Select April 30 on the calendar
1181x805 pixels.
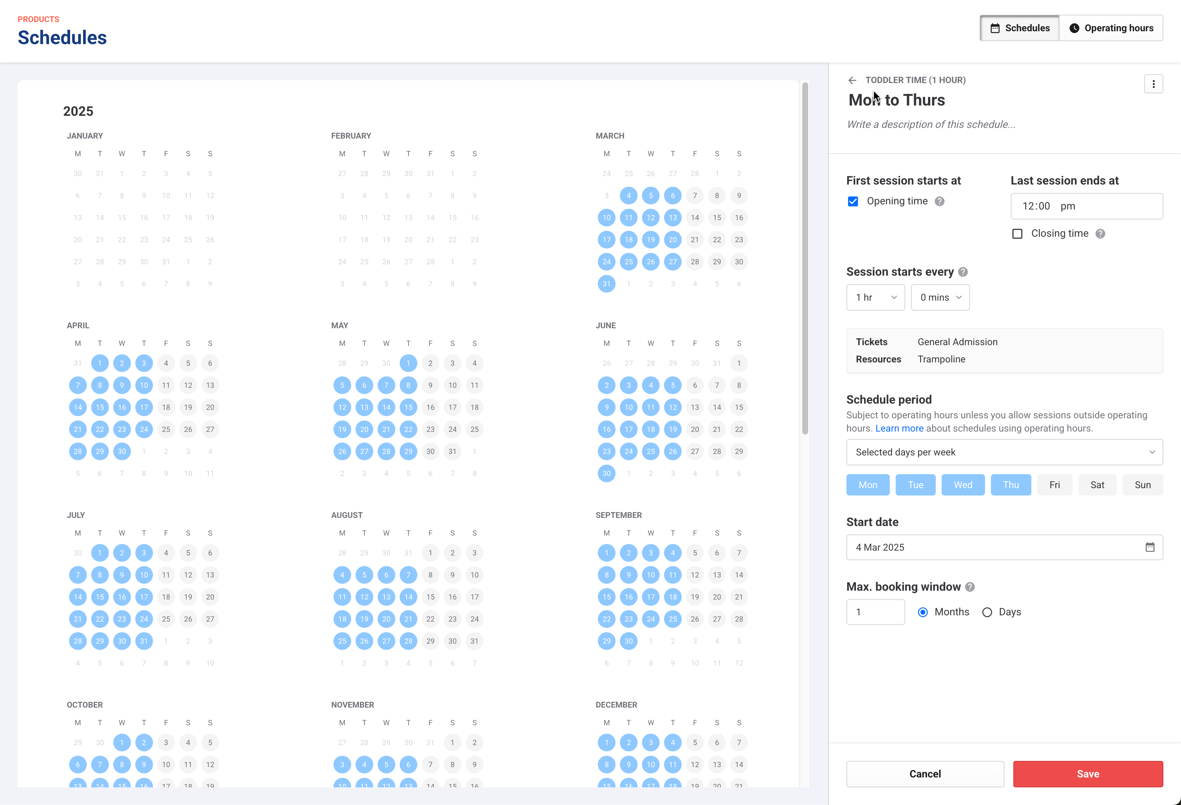(122, 451)
